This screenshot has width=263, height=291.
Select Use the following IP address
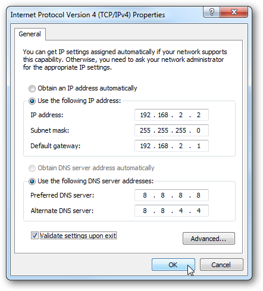[32, 101]
